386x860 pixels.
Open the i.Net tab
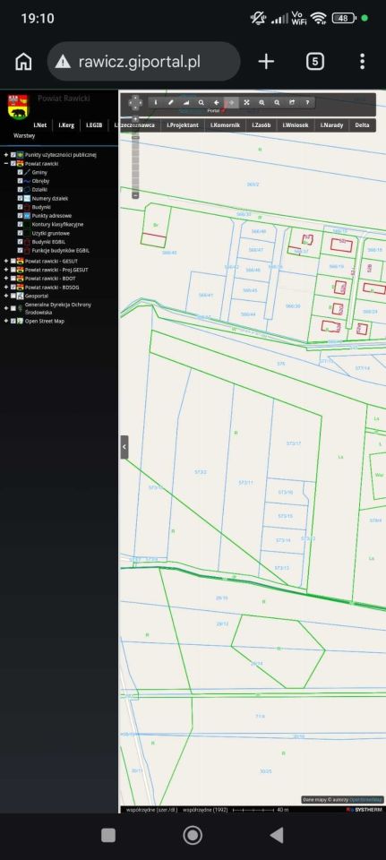pos(39,125)
